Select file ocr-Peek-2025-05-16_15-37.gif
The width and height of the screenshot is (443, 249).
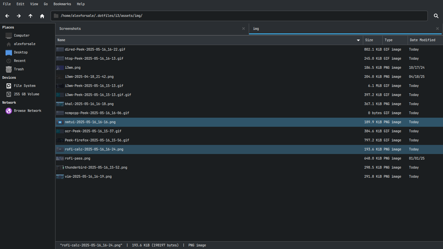249,131
